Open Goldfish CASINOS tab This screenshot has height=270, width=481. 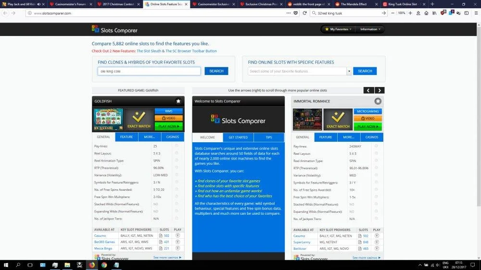coord(172,137)
